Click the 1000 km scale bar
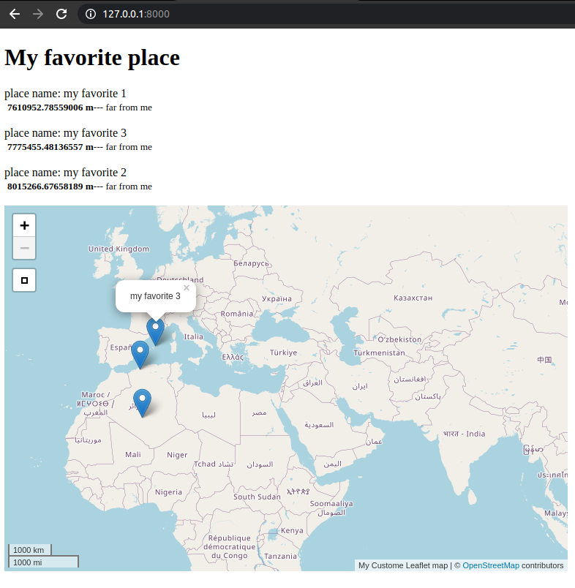 pos(29,549)
